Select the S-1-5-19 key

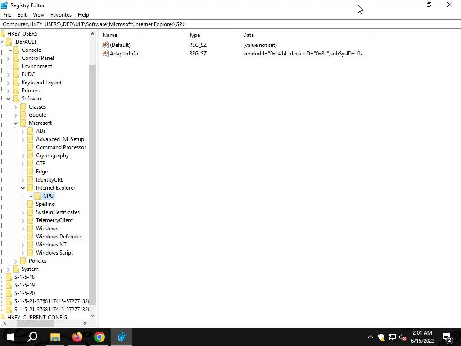tap(24, 285)
